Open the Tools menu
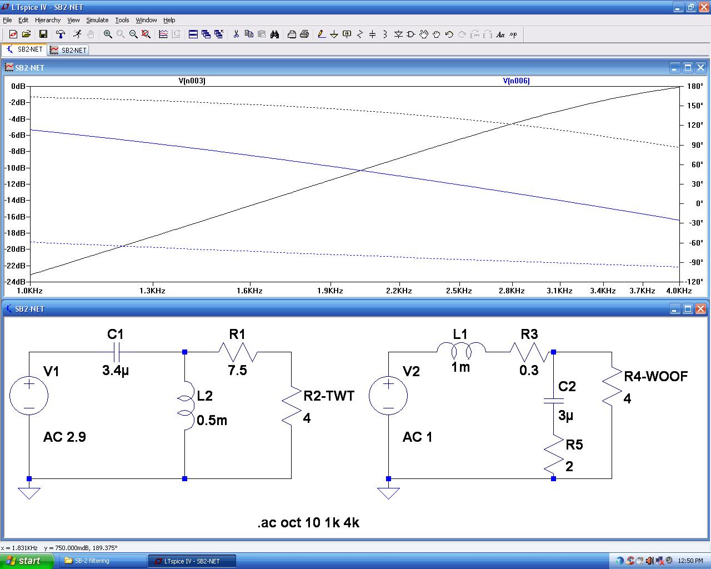Image resolution: width=711 pixels, height=569 pixels. [x=122, y=20]
